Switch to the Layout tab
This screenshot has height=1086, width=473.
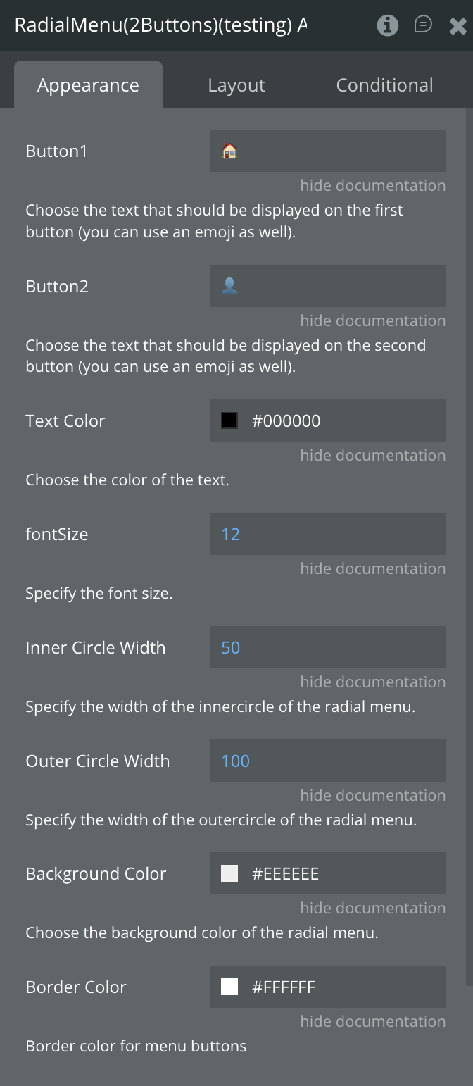tap(237, 85)
